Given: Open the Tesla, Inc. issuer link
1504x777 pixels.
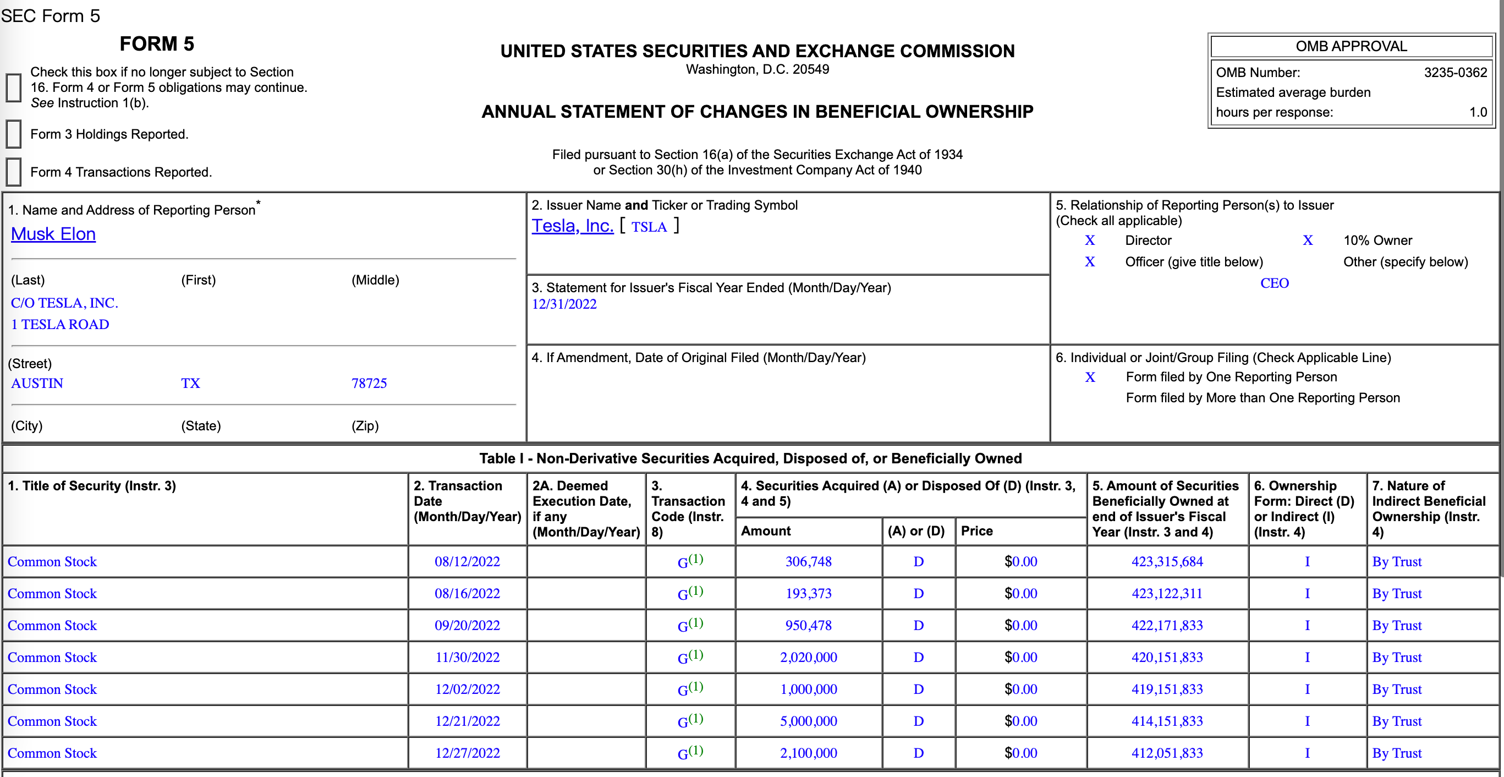Looking at the screenshot, I should pos(572,226).
